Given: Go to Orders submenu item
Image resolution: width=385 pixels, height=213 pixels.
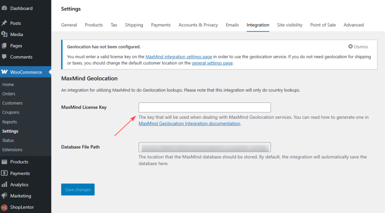Looking at the screenshot, I should [9, 94].
